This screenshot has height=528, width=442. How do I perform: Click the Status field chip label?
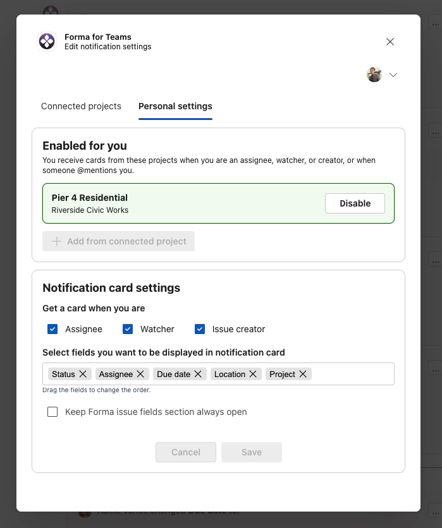point(63,374)
